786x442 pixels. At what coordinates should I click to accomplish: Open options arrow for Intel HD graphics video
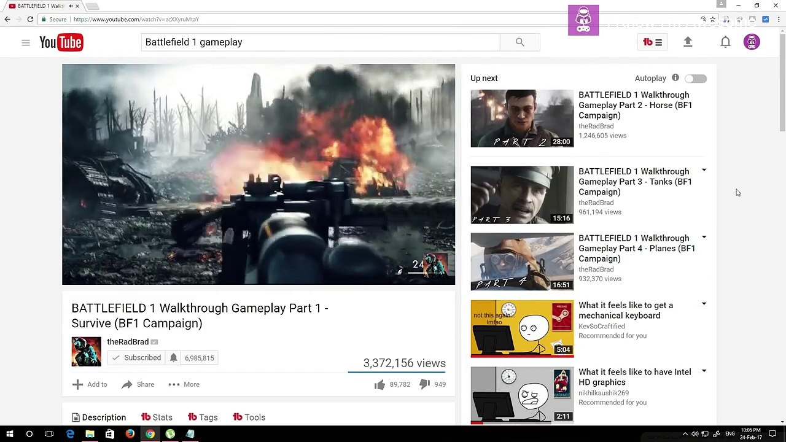pos(704,371)
